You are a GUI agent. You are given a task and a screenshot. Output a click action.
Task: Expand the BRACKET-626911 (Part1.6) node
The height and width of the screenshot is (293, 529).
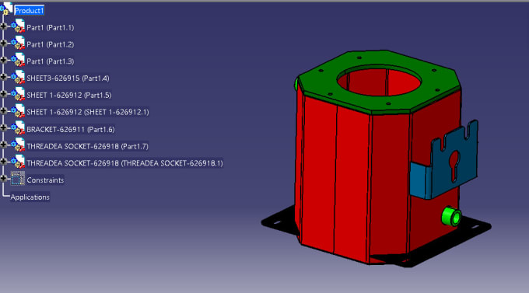point(3,127)
